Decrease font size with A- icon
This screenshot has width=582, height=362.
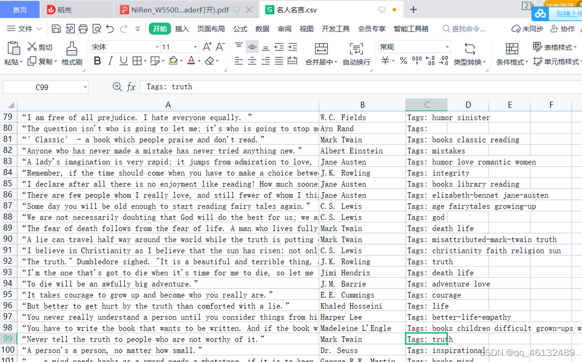pyautogui.click(x=220, y=47)
